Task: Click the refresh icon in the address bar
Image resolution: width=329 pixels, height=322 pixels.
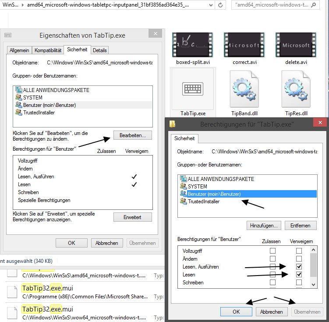Action: click(220, 5)
